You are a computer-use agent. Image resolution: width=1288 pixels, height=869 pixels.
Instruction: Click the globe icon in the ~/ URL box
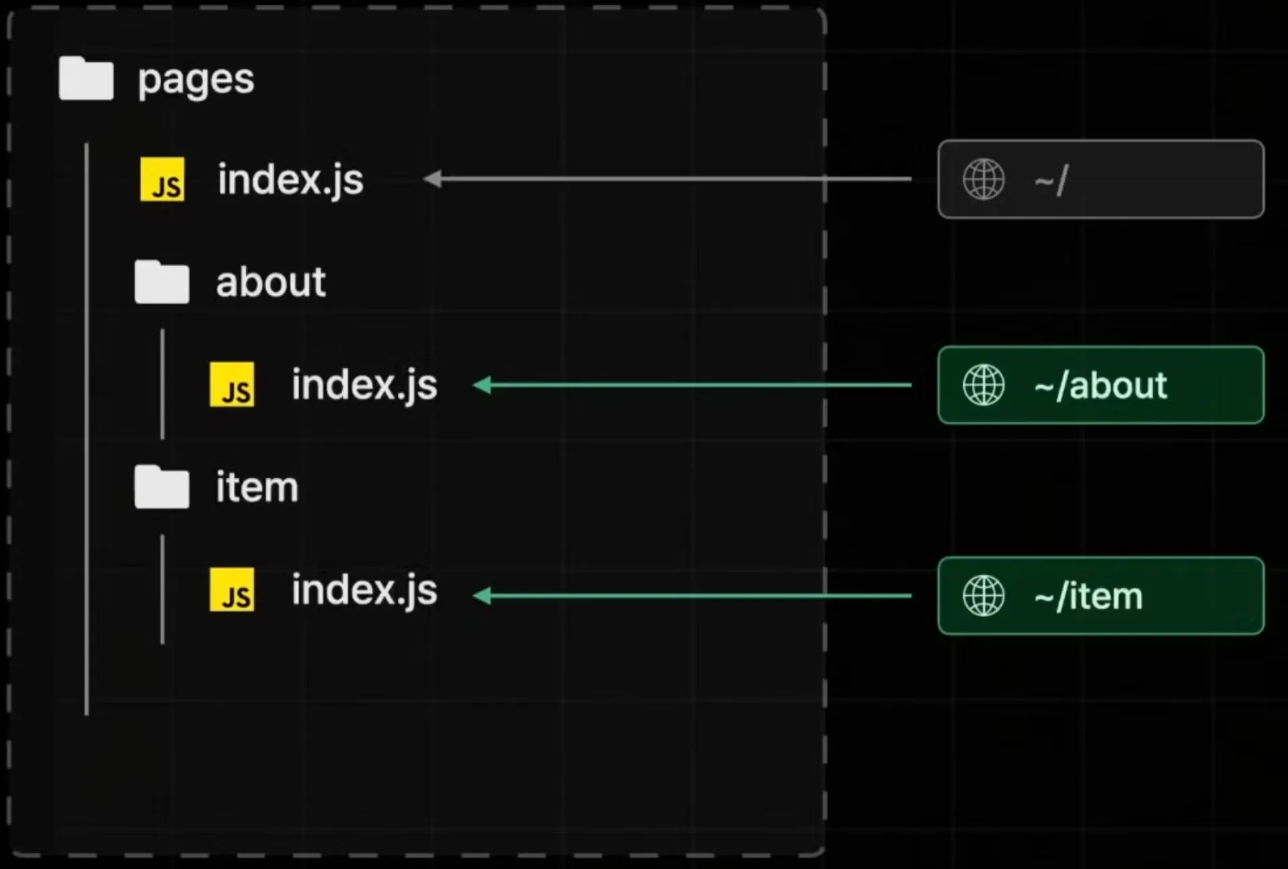(x=983, y=179)
